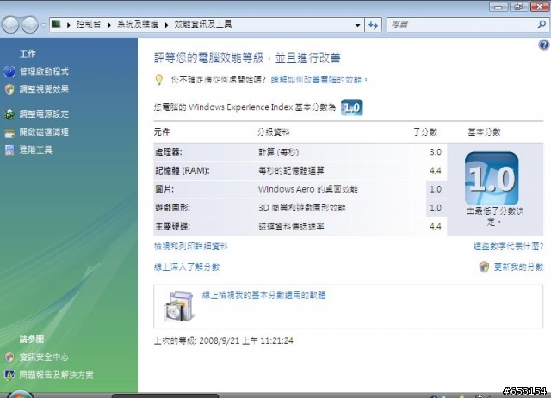
Task: Select the 主要硬碟 row label
Action: click(172, 226)
